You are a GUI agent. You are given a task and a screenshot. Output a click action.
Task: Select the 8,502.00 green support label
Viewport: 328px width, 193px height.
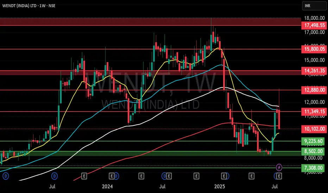click(x=313, y=151)
